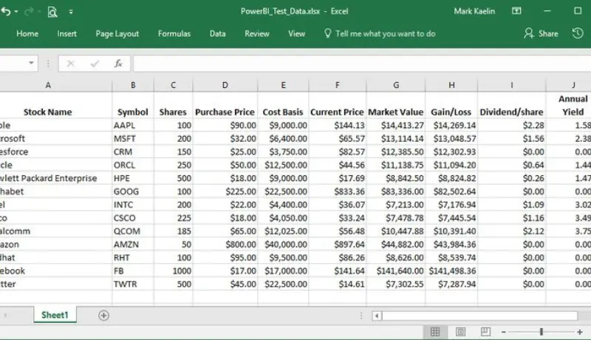Open Customize Quick Access Toolbar dropdown
Viewport: 591px width, 340px height.
(71, 12)
